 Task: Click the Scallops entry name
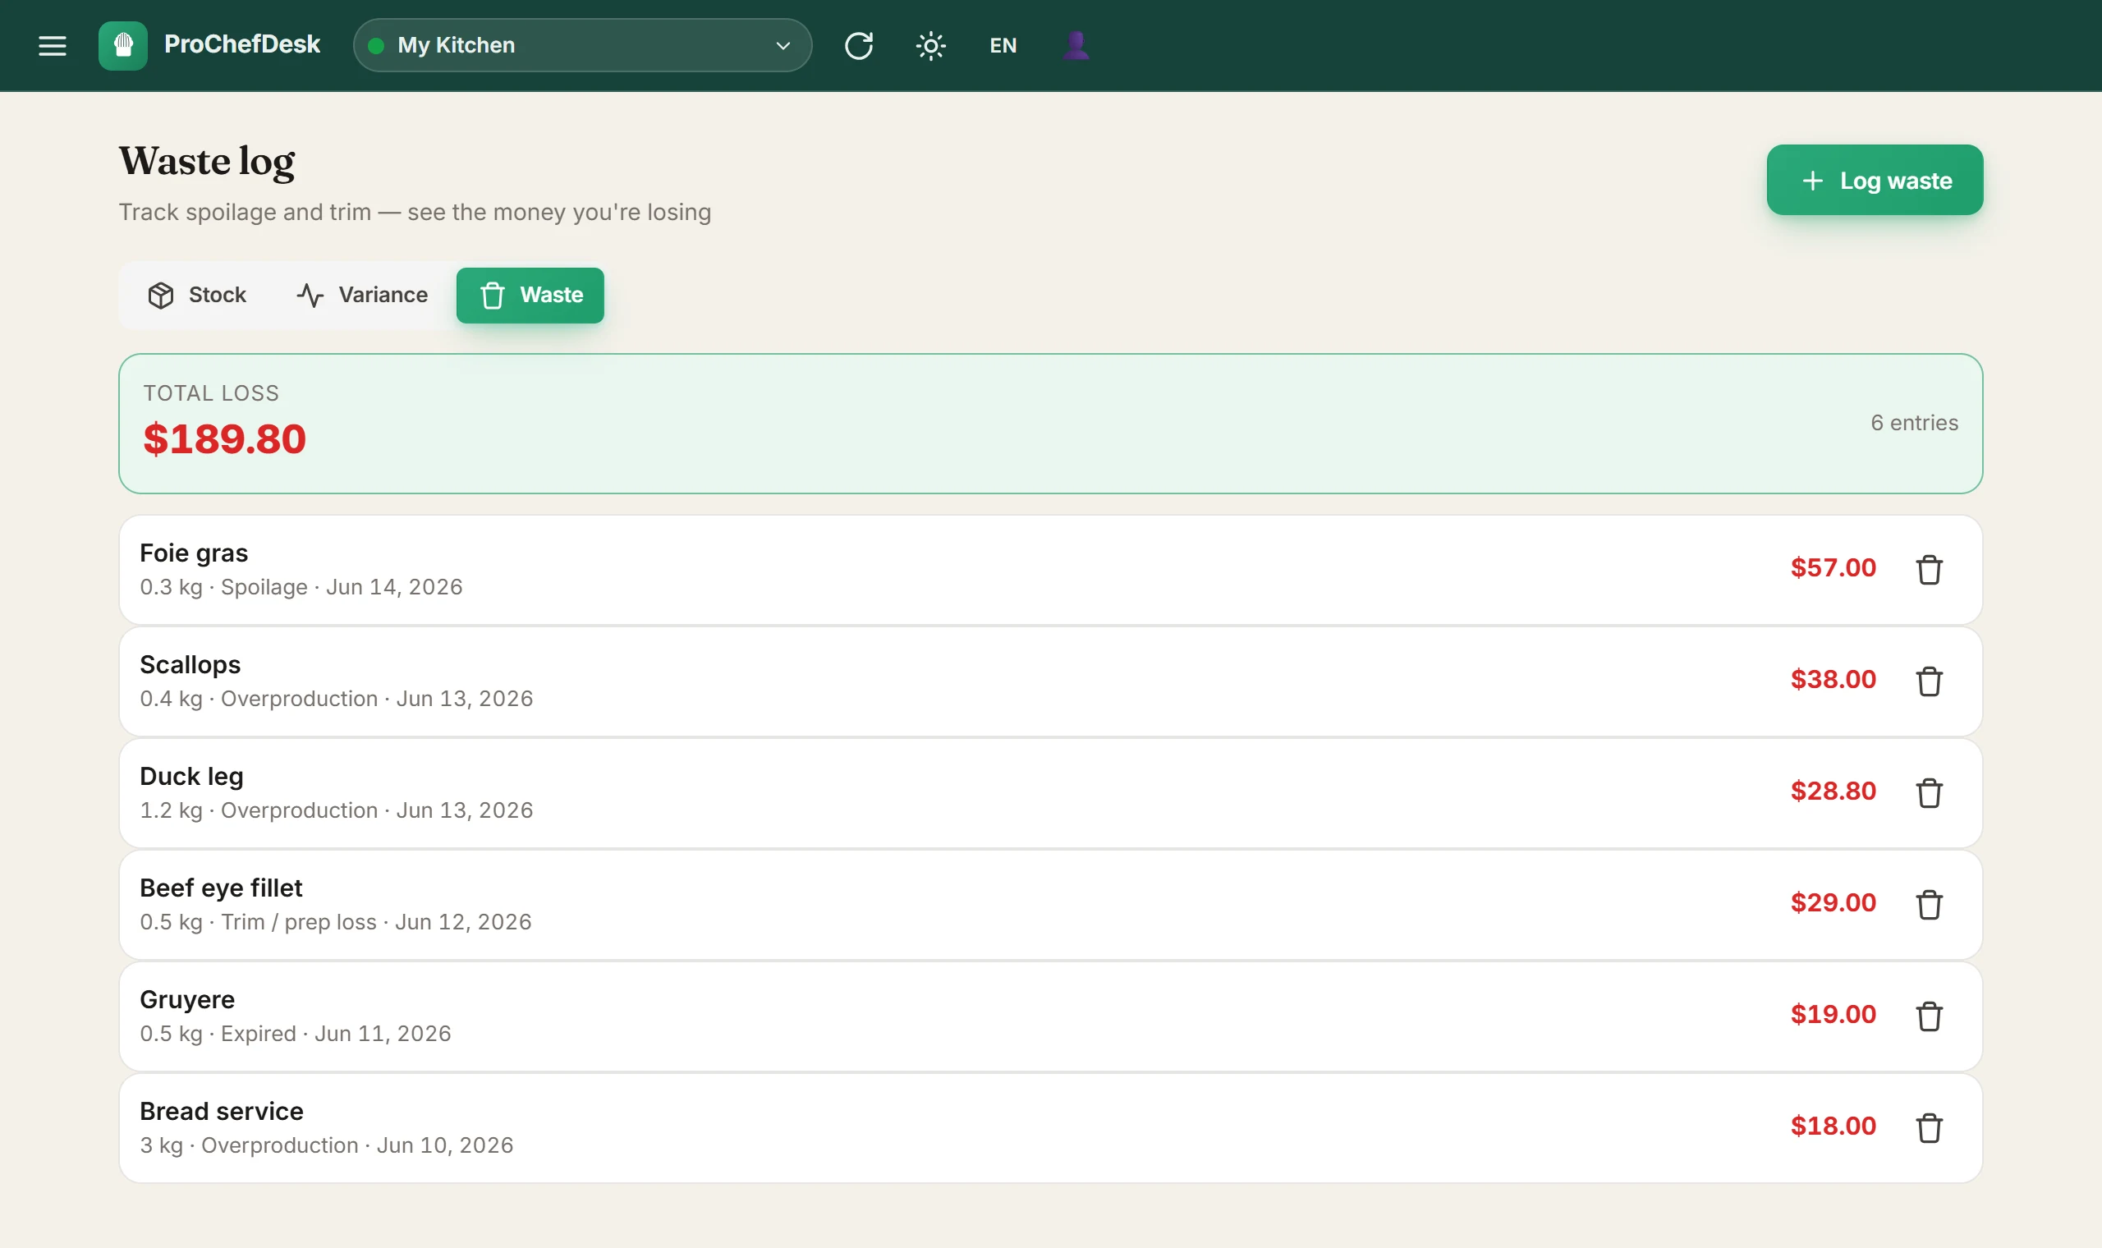[190, 664]
